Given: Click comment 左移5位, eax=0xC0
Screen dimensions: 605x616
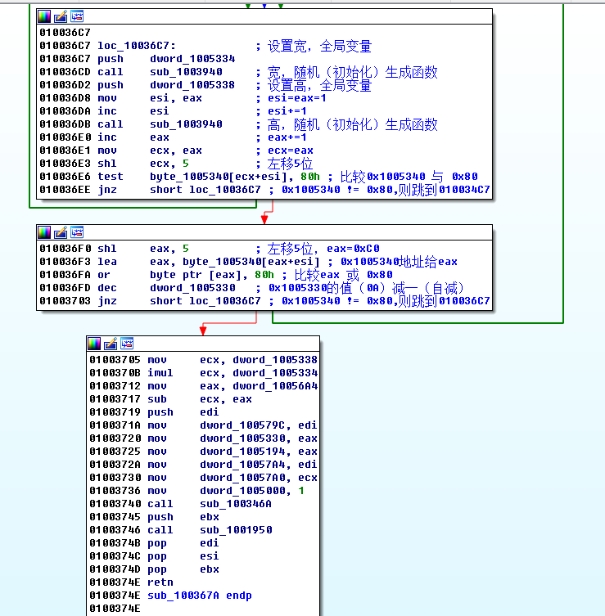Looking at the screenshot, I should coord(323,249).
